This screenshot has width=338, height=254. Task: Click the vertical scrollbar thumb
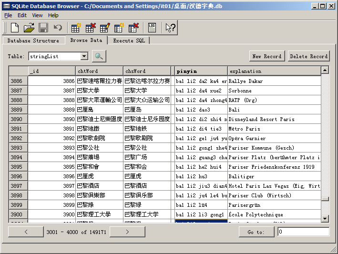(325, 199)
